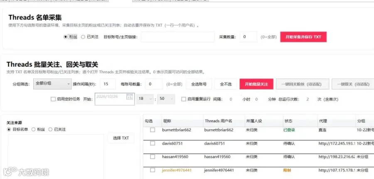This screenshot has width=374, height=179.
Task: Open the minute dropdown showing 50
Action: point(166,99)
